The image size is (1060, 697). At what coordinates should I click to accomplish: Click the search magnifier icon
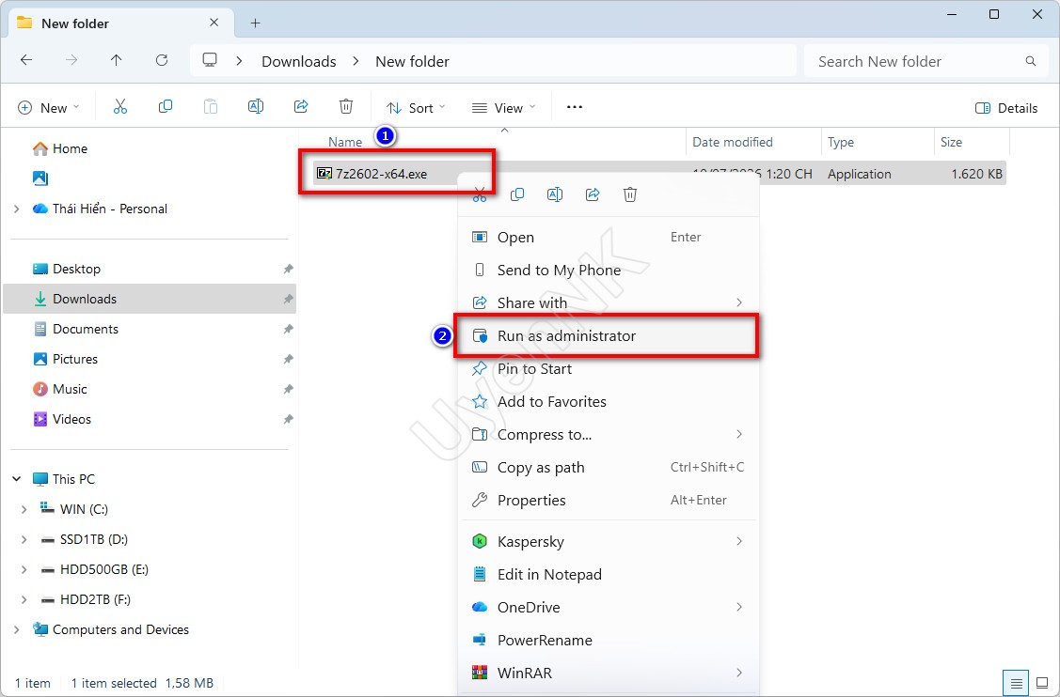1031,61
